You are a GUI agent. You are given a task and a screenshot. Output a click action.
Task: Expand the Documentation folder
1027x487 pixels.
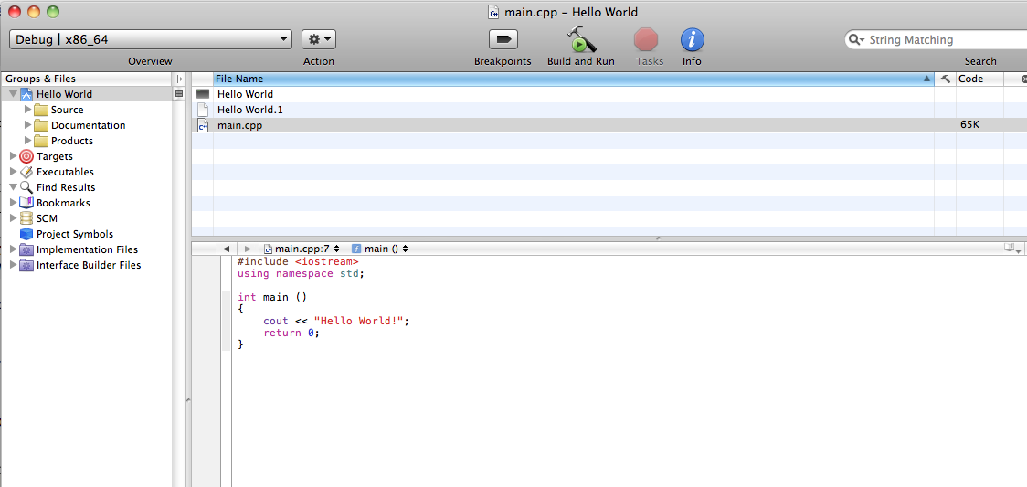[x=27, y=125]
